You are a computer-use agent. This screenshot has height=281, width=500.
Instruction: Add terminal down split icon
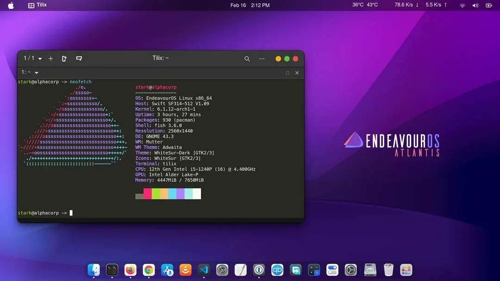pyautogui.click(x=79, y=59)
